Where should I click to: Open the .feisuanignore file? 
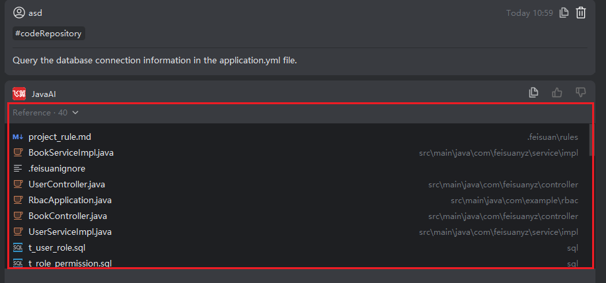pyautogui.click(x=56, y=169)
